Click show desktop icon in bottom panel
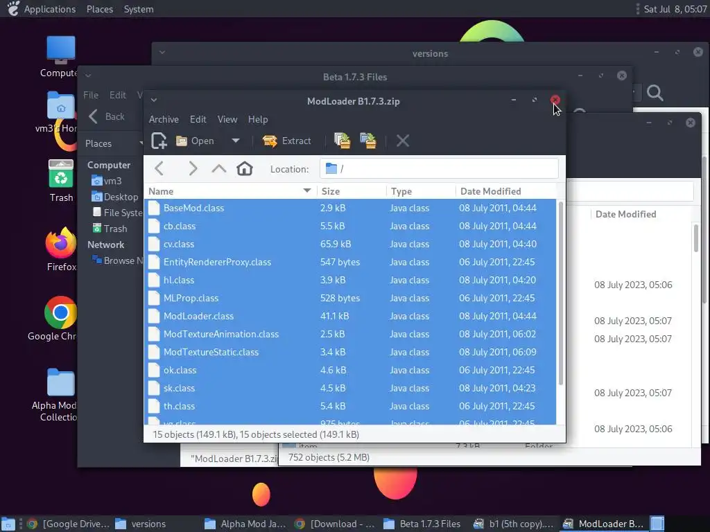The width and height of the screenshot is (710, 532). 8,524
